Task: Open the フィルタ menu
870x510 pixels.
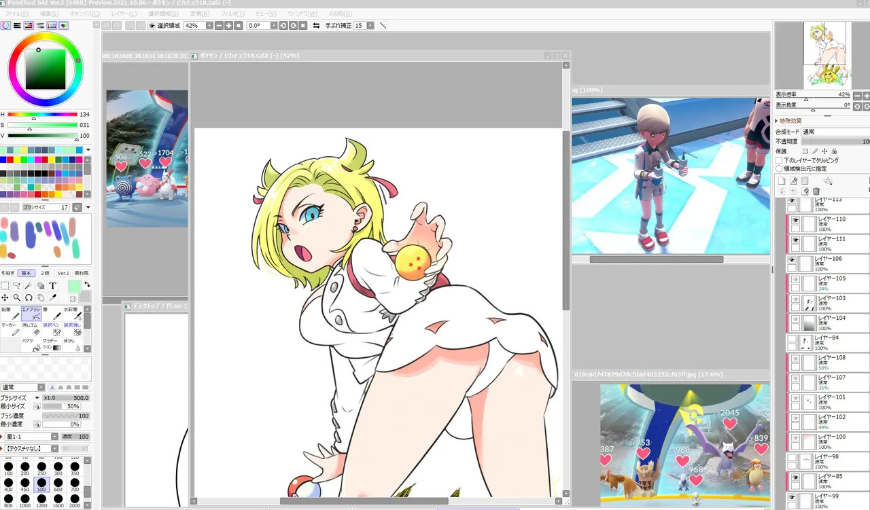Action: 233,14
